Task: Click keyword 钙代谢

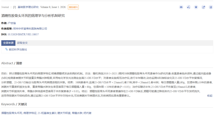Action: click(88, 113)
